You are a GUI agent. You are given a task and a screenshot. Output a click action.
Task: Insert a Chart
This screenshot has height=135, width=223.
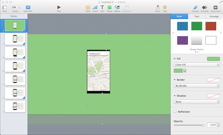(x=95, y=7)
